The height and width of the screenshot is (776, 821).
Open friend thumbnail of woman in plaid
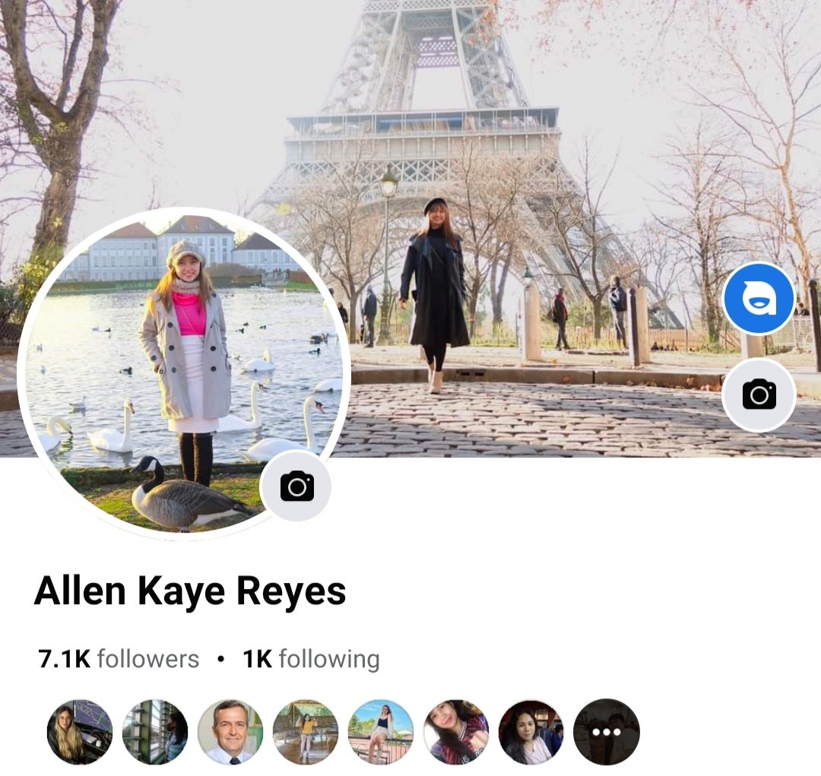point(456,732)
